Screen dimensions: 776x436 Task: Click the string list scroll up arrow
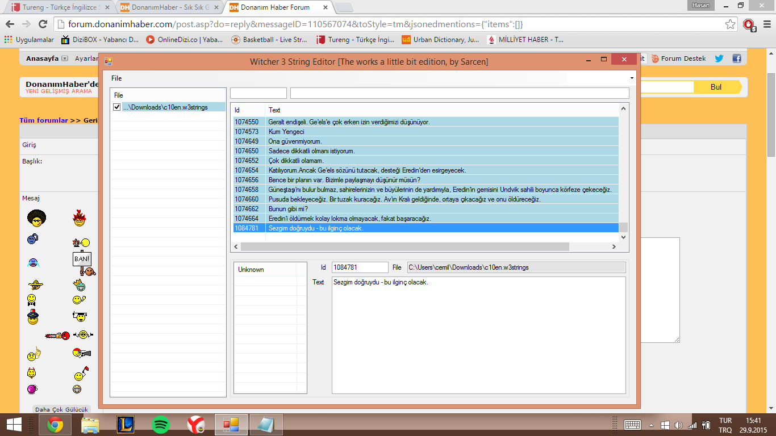(x=623, y=108)
